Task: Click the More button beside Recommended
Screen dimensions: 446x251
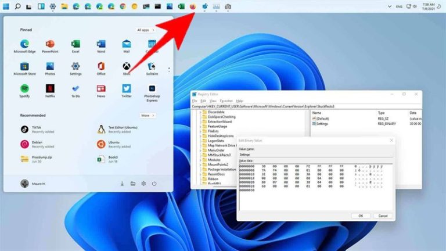Action: (x=147, y=116)
